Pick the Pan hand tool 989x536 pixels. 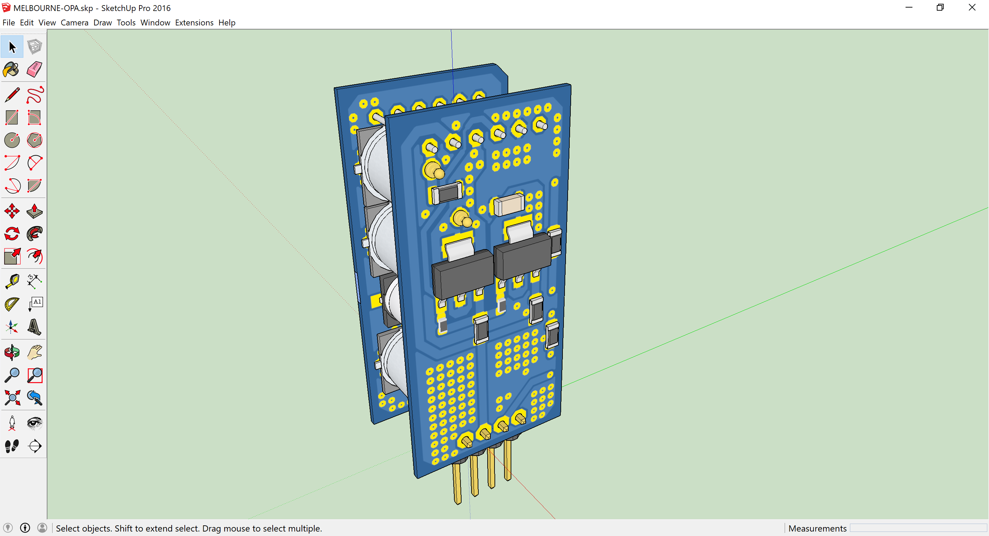pyautogui.click(x=35, y=352)
